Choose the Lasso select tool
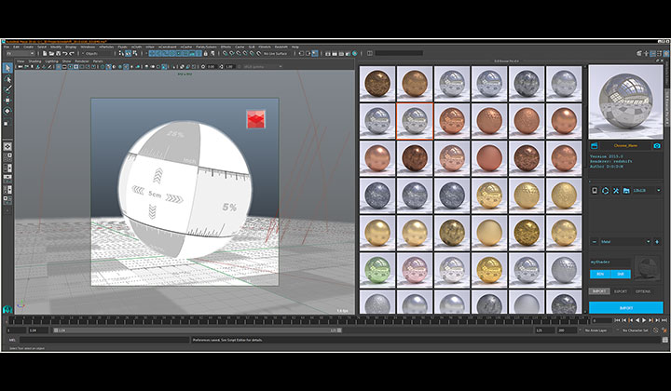The image size is (671, 391). pos(7,79)
